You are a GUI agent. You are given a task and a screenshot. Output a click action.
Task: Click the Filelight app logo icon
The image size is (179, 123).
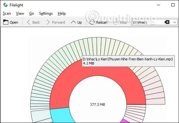(x=5, y=5)
